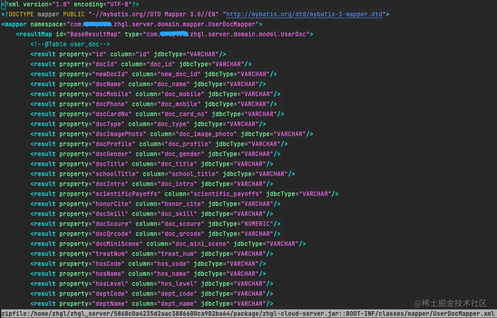The image size is (497, 318).
Task: Click the DOCTYPE mapper PUBLIC text
Action: (x=43, y=14)
